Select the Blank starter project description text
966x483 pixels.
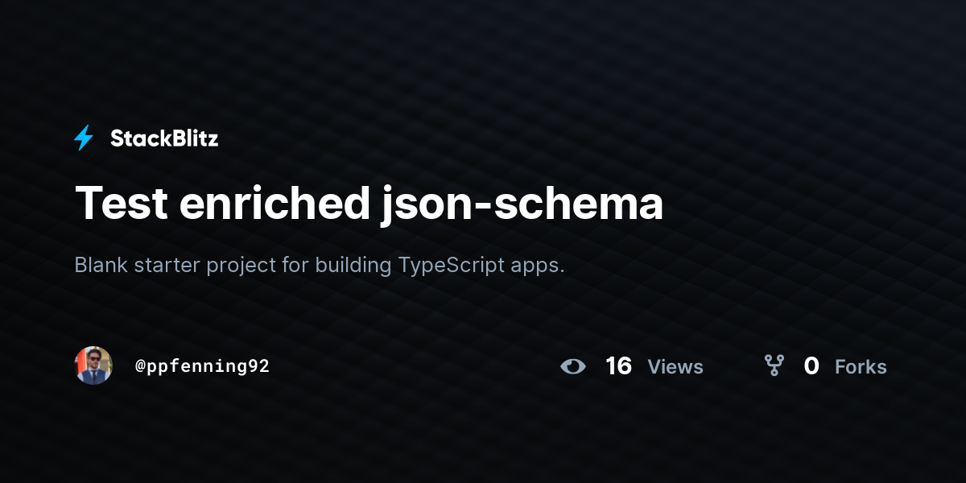[x=320, y=266]
